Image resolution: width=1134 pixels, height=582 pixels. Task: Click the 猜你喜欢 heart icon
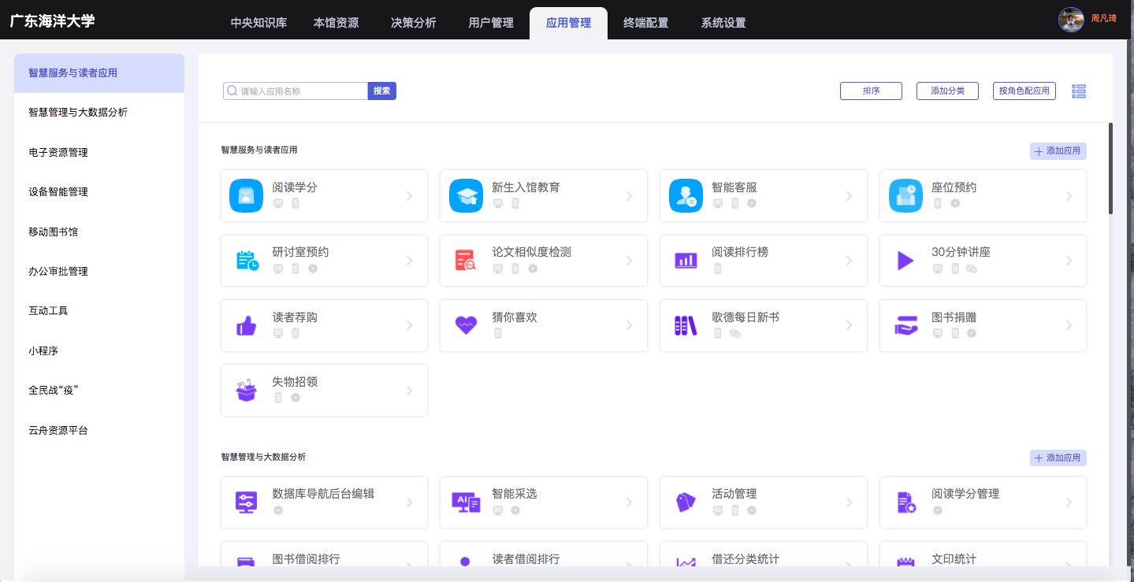pos(466,325)
